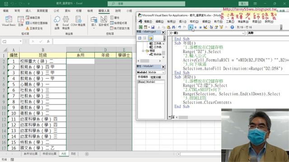
Task: Open the Name Box dropdown arrow
Action: [x=20, y=41]
